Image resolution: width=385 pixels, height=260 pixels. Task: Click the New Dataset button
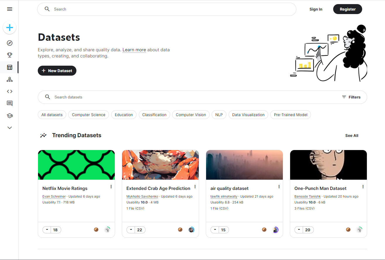click(x=57, y=71)
